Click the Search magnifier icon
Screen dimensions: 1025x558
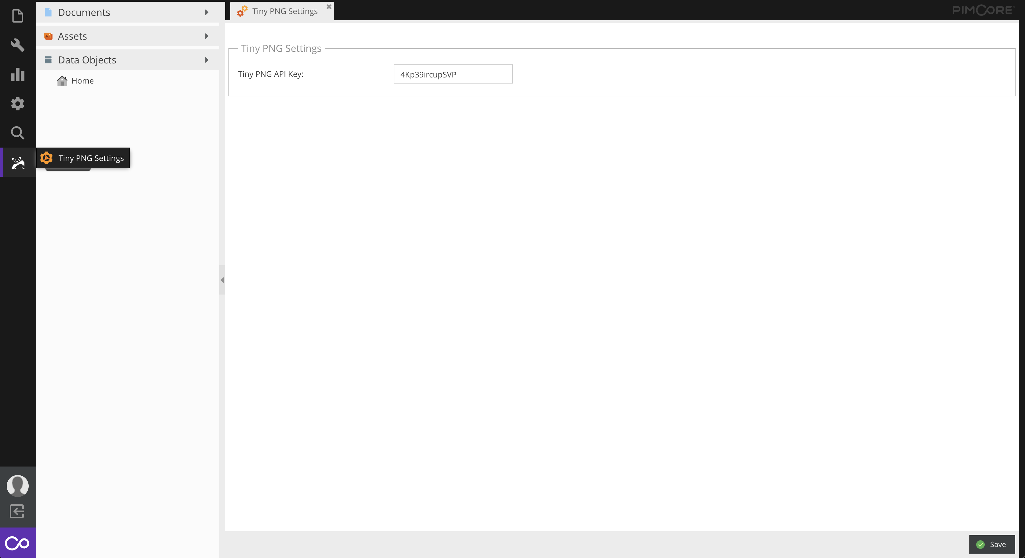(17, 133)
